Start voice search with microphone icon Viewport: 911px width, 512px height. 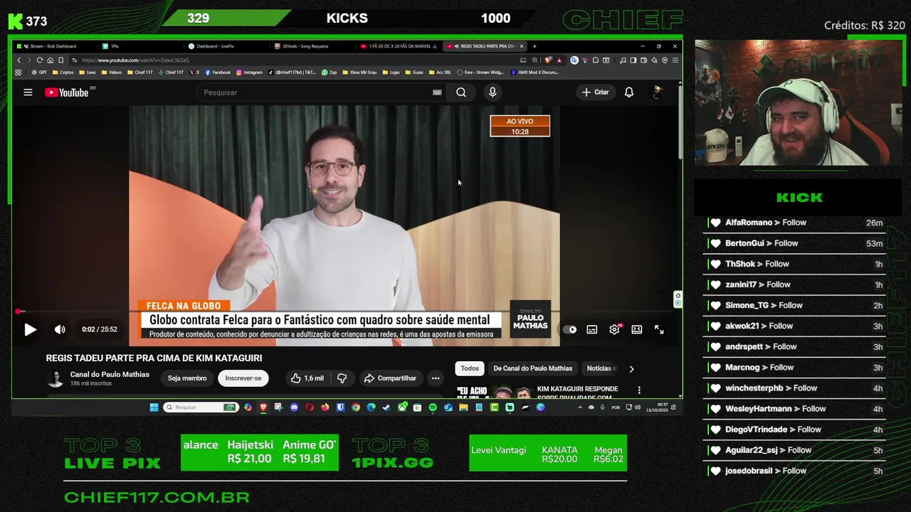(493, 92)
